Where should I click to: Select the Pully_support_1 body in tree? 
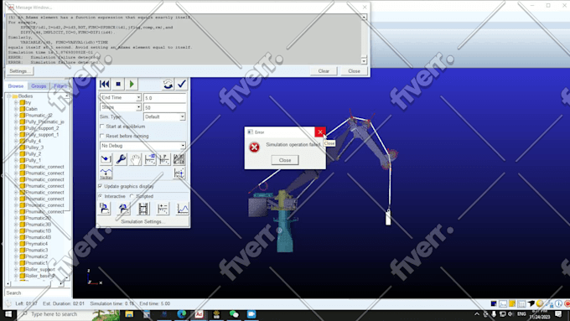42,134
